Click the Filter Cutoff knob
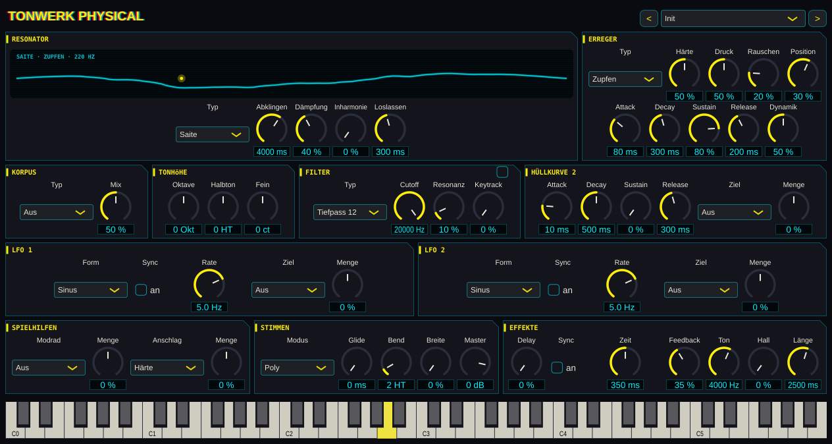The width and height of the screenshot is (832, 444). [x=409, y=207]
